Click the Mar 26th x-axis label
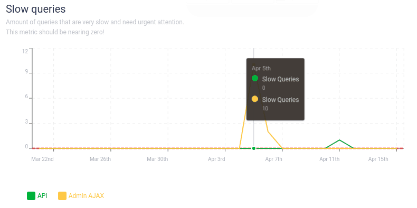Image resolution: width=417 pixels, height=208 pixels. click(x=100, y=159)
